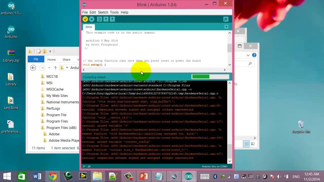Expand the ribbon chevron in rear Explorer window
This screenshot has height=182, width=324.
click(248, 55)
